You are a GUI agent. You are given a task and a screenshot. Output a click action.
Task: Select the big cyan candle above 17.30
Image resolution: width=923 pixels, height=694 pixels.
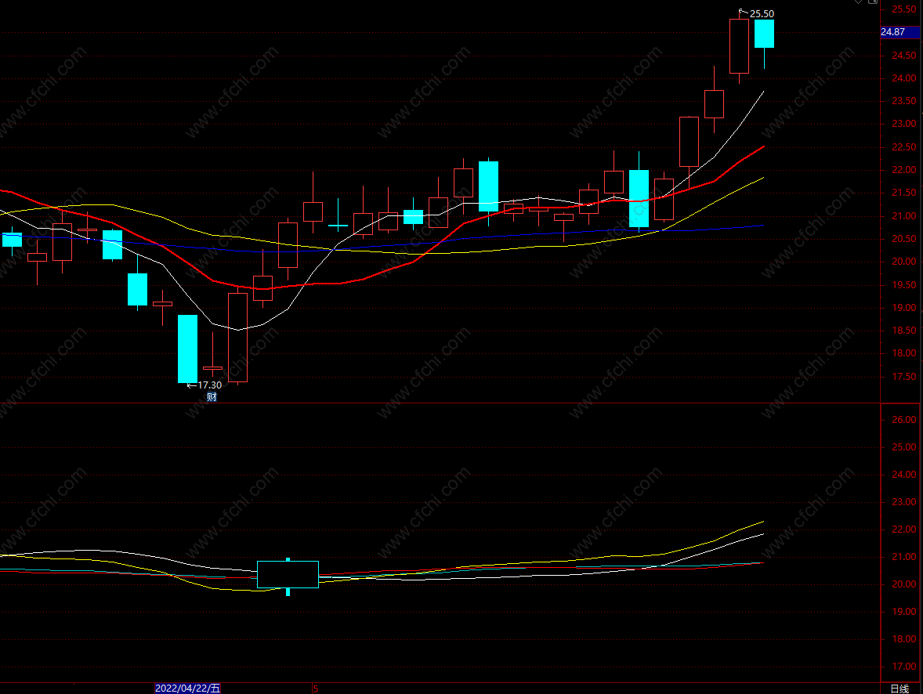tap(188, 349)
